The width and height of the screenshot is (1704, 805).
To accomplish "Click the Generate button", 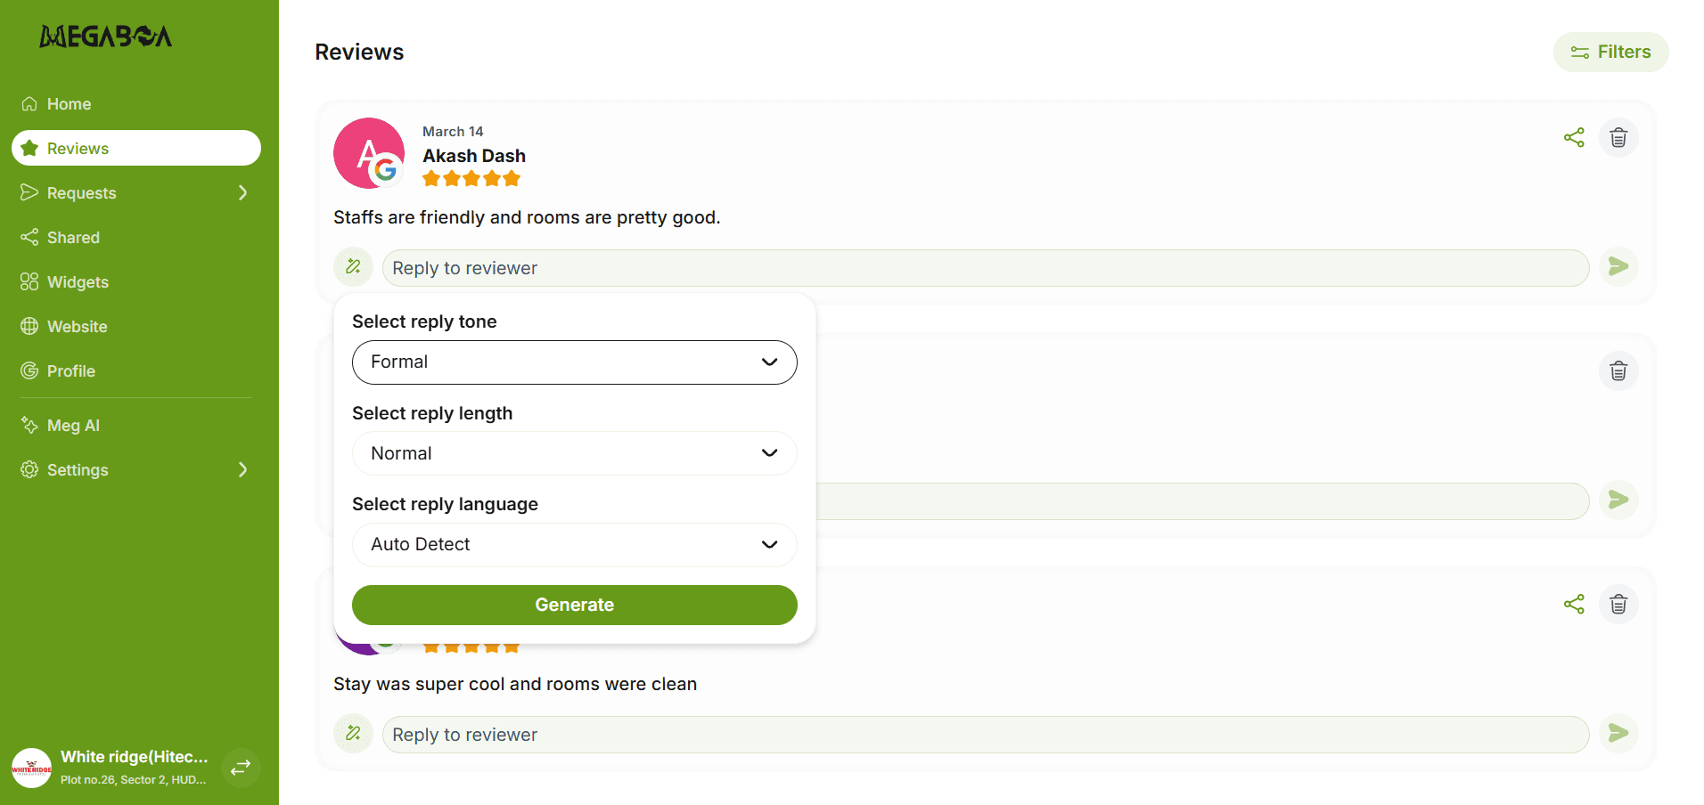I will (x=574, y=606).
